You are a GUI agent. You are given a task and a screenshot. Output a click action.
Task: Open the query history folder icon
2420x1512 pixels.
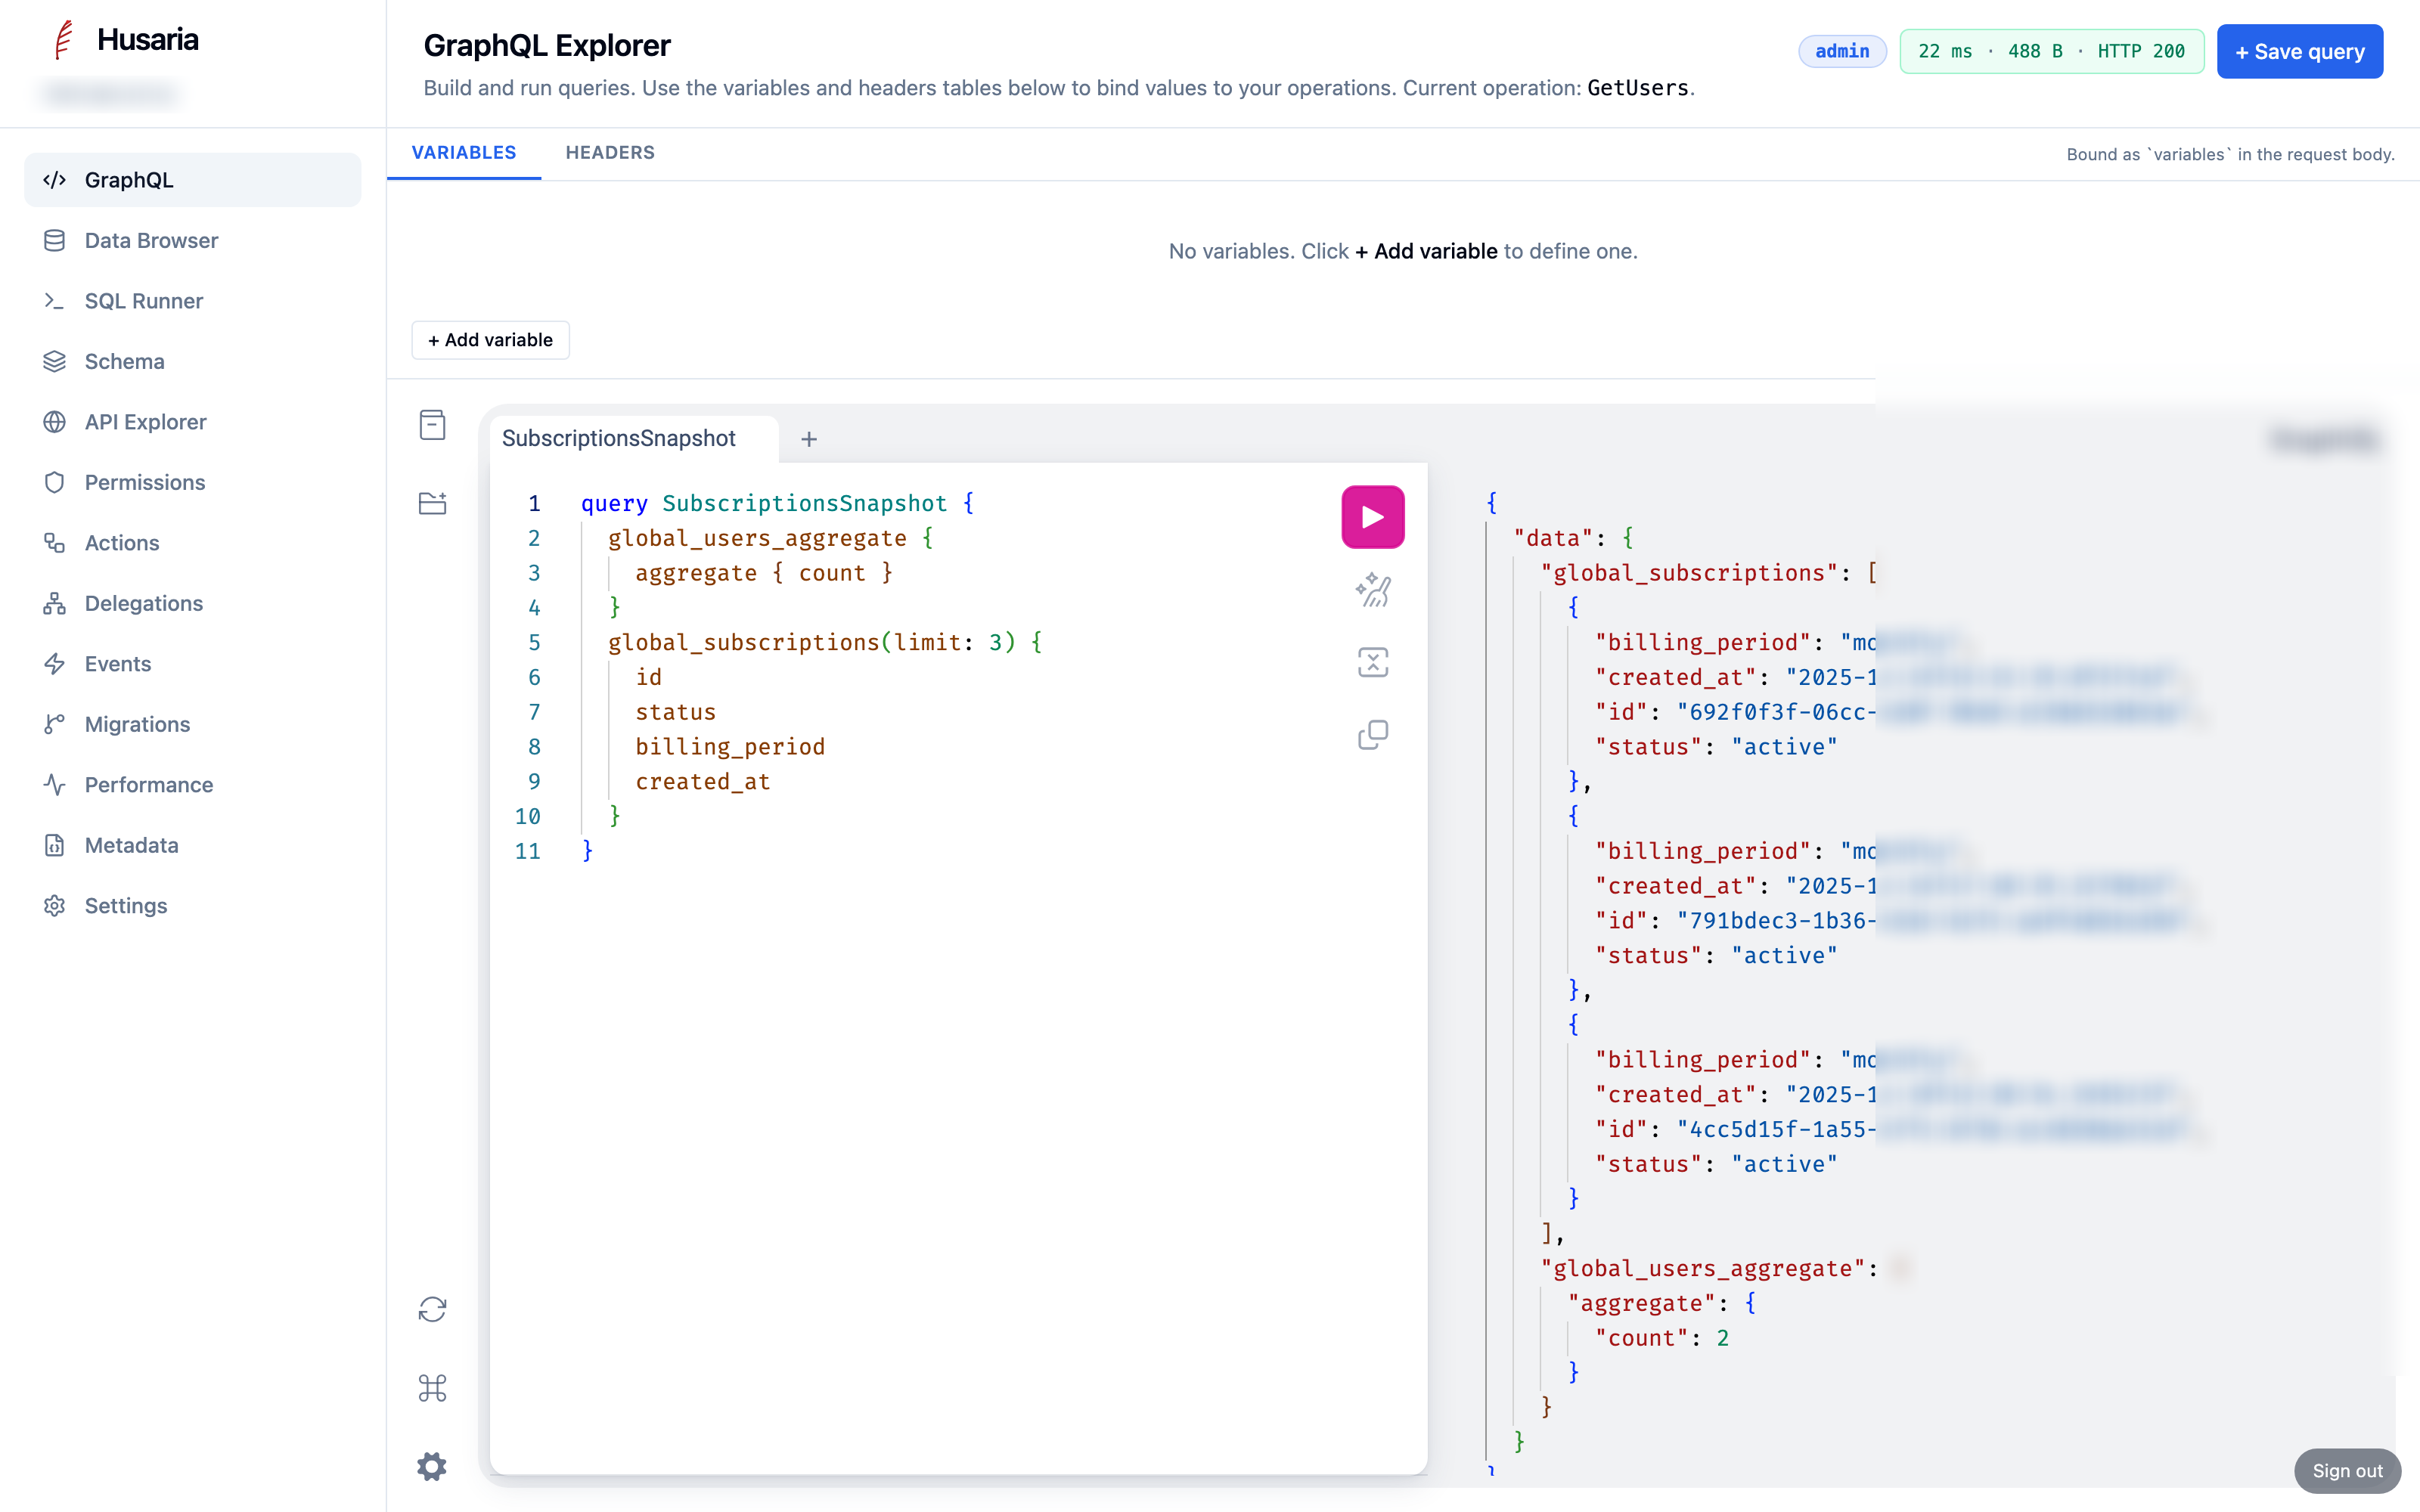[432, 503]
